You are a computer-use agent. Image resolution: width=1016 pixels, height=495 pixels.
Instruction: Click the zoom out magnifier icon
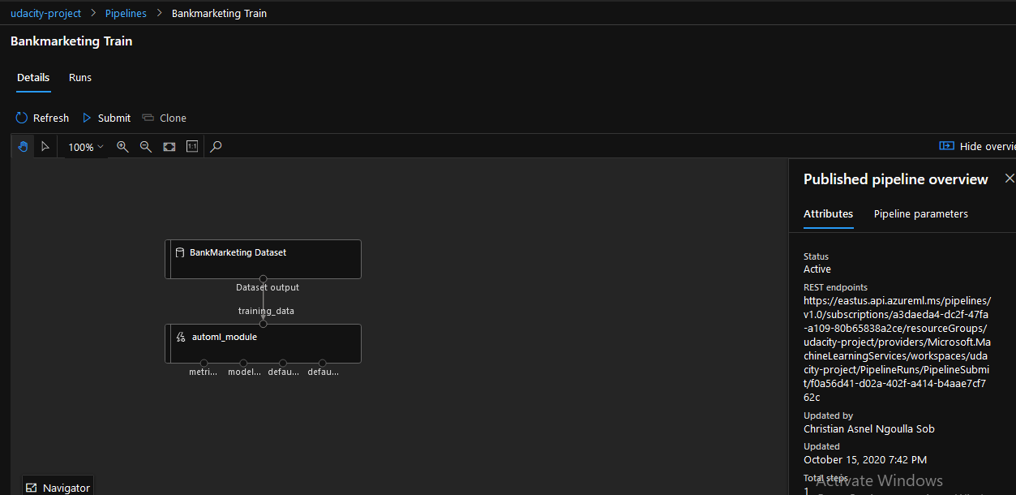pos(146,147)
